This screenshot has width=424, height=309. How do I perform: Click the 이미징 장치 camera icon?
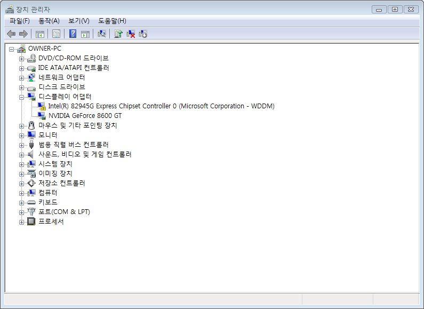coord(31,173)
